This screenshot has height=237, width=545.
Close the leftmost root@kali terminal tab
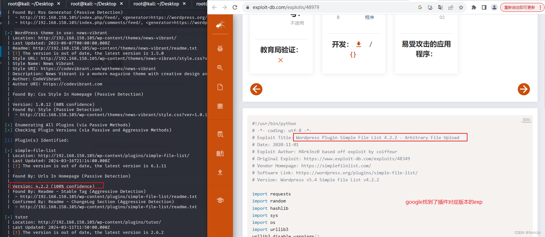(x=59, y=4)
